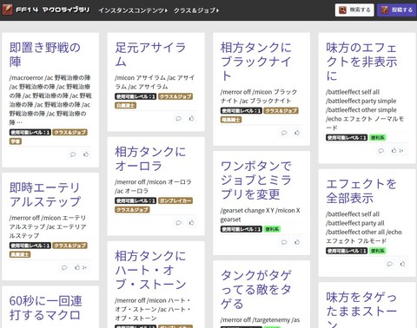Click the 学者 tag on 即置き野戦の陣
The image size is (417, 328).
[x=16, y=141]
